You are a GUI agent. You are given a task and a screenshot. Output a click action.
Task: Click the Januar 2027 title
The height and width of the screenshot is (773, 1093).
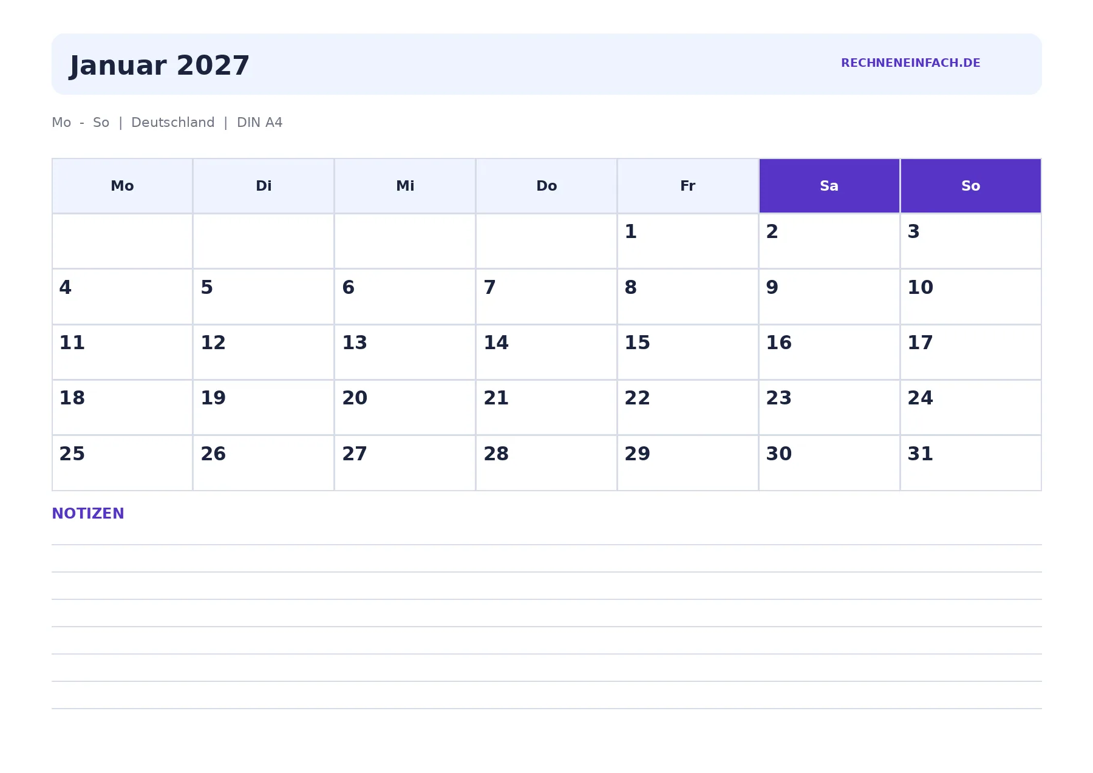click(x=160, y=66)
